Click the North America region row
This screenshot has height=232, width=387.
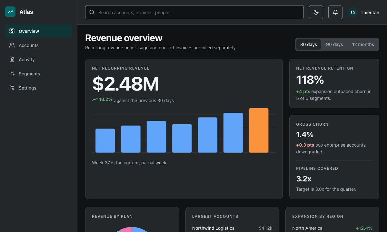332,228
